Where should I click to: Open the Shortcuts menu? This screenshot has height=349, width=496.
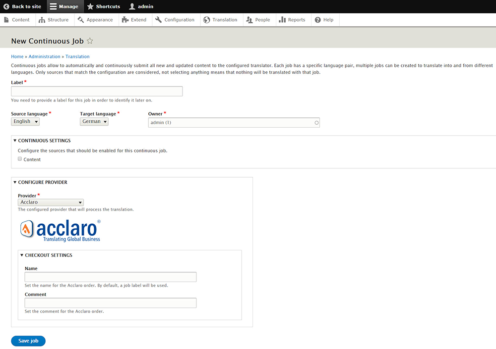tap(103, 6)
